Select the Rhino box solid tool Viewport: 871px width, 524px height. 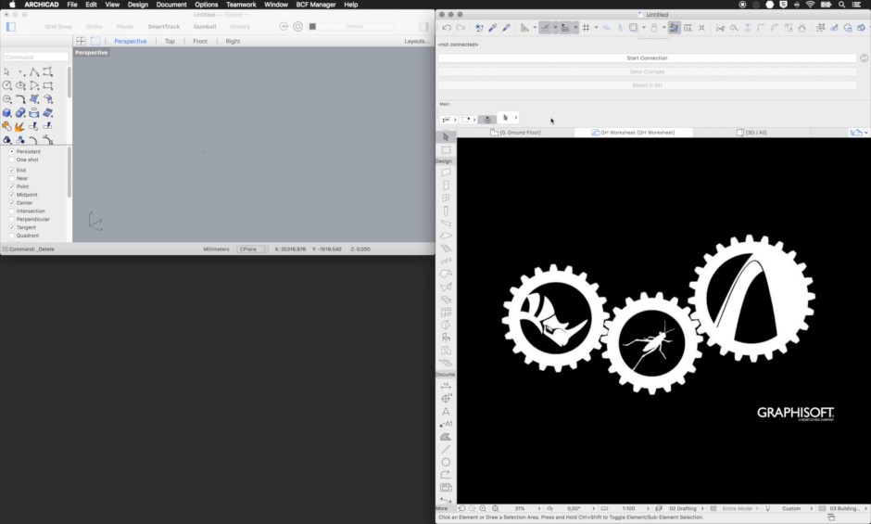[6, 113]
